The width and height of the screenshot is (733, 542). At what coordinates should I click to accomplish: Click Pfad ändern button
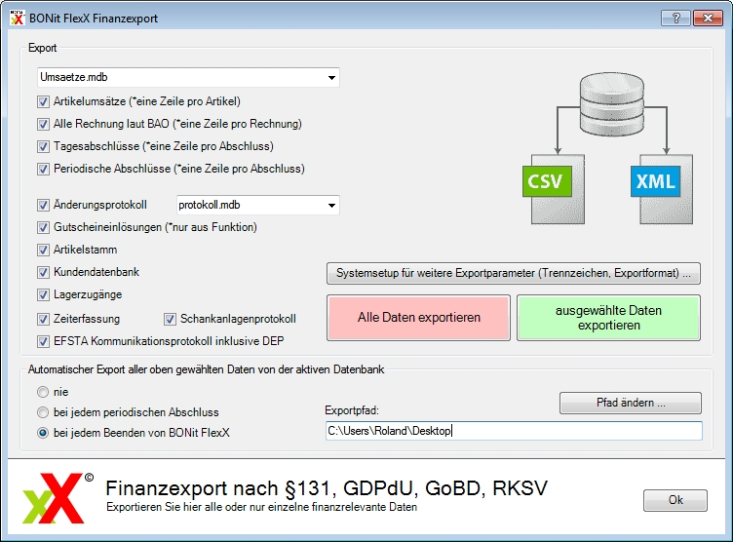coord(631,403)
